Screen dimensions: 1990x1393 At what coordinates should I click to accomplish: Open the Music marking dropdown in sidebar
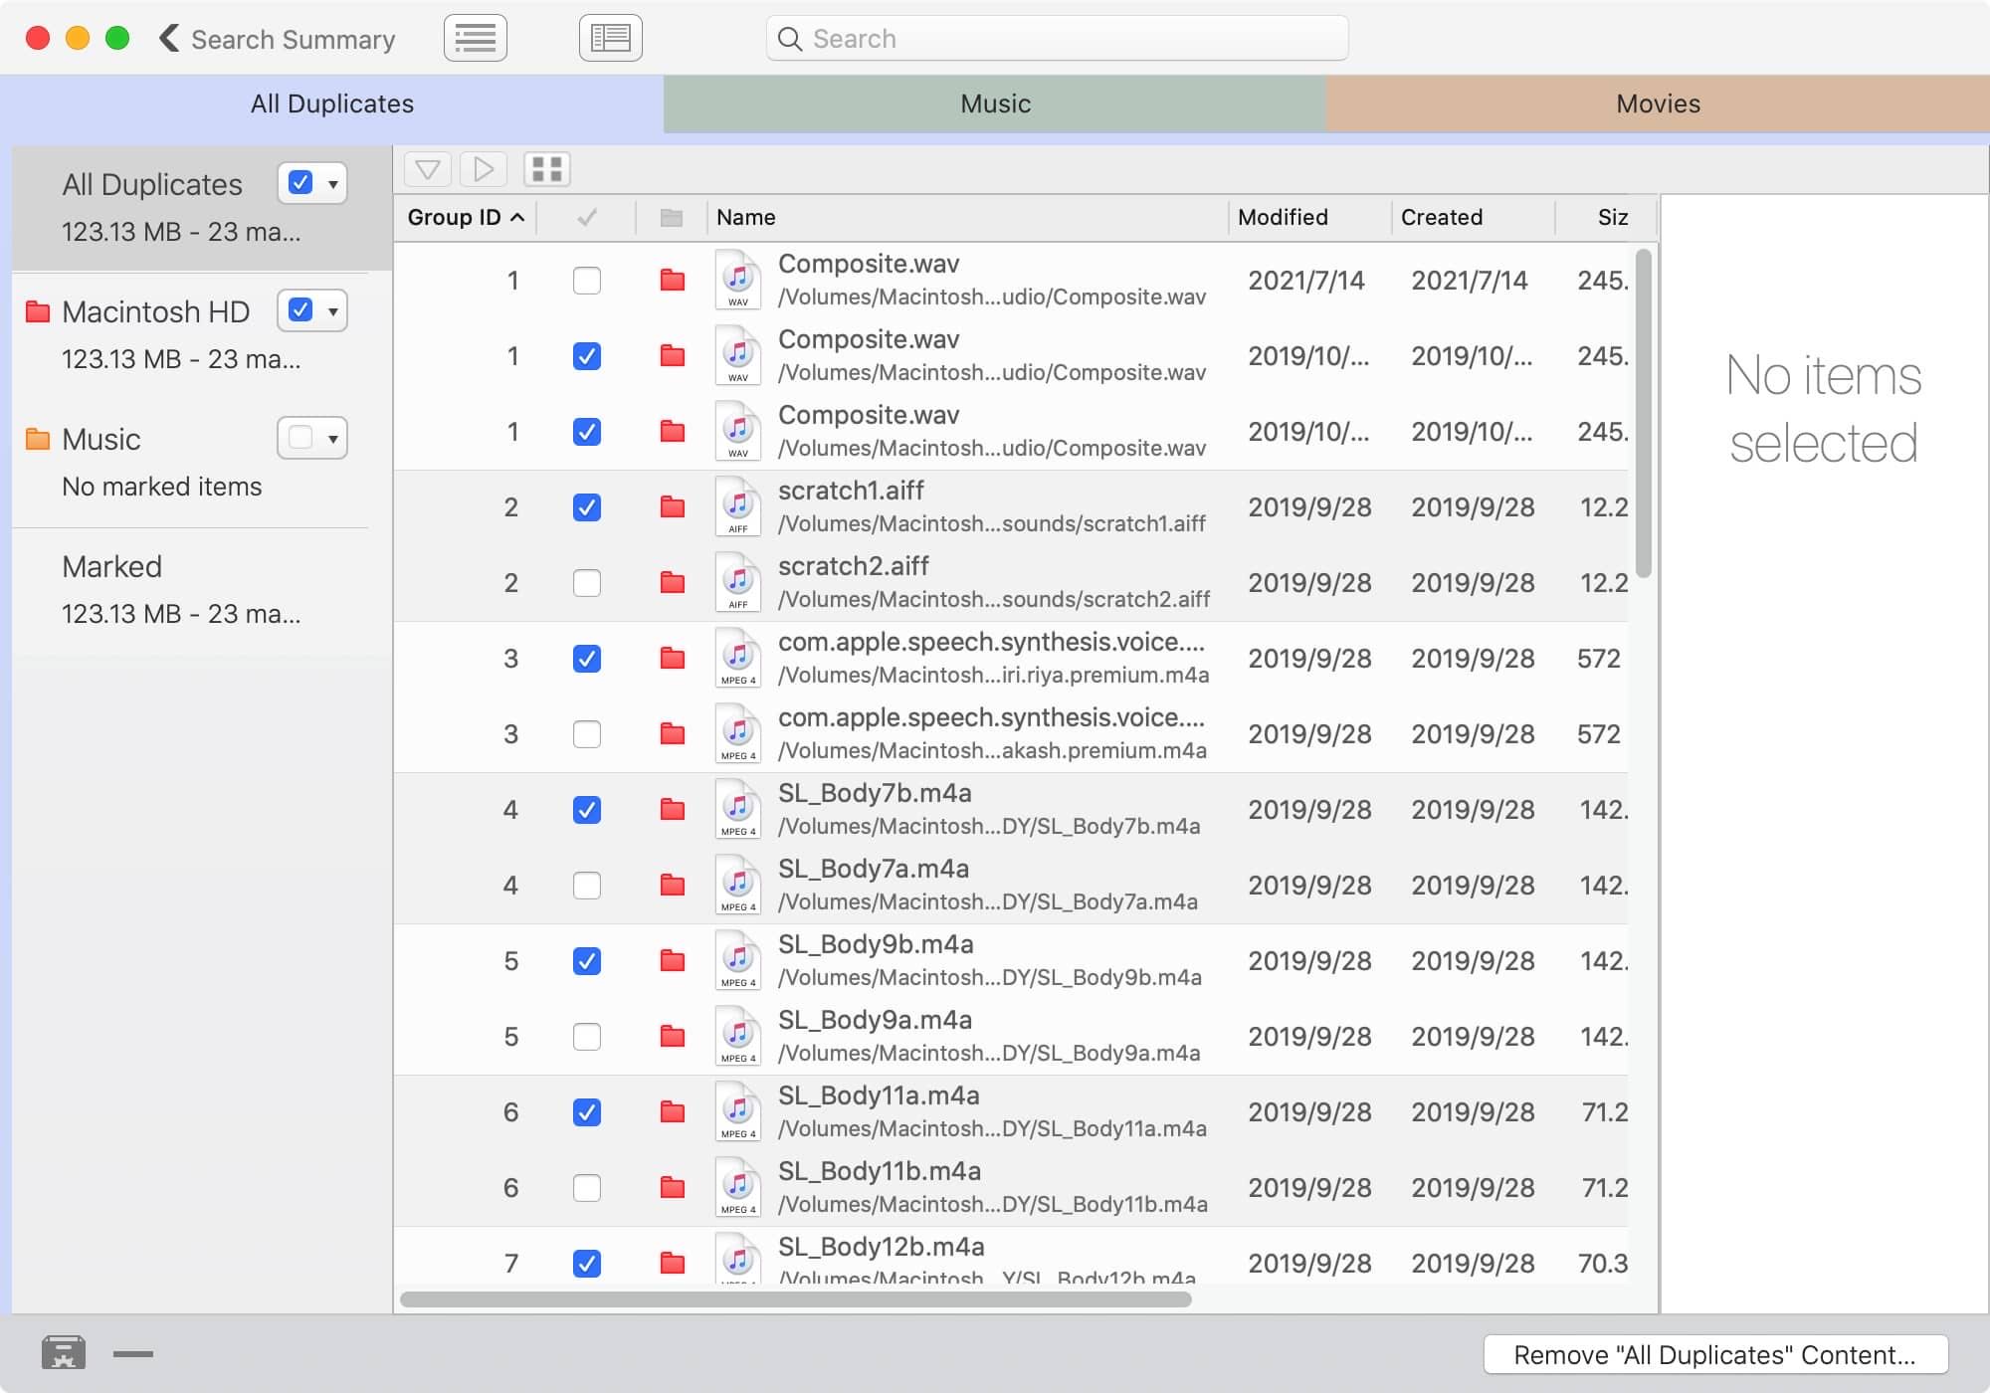[332, 439]
